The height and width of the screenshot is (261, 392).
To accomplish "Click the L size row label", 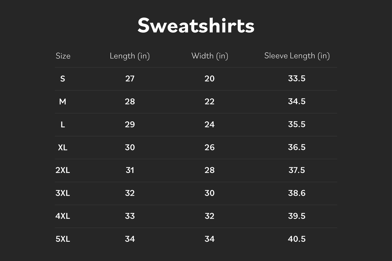I will [63, 124].
